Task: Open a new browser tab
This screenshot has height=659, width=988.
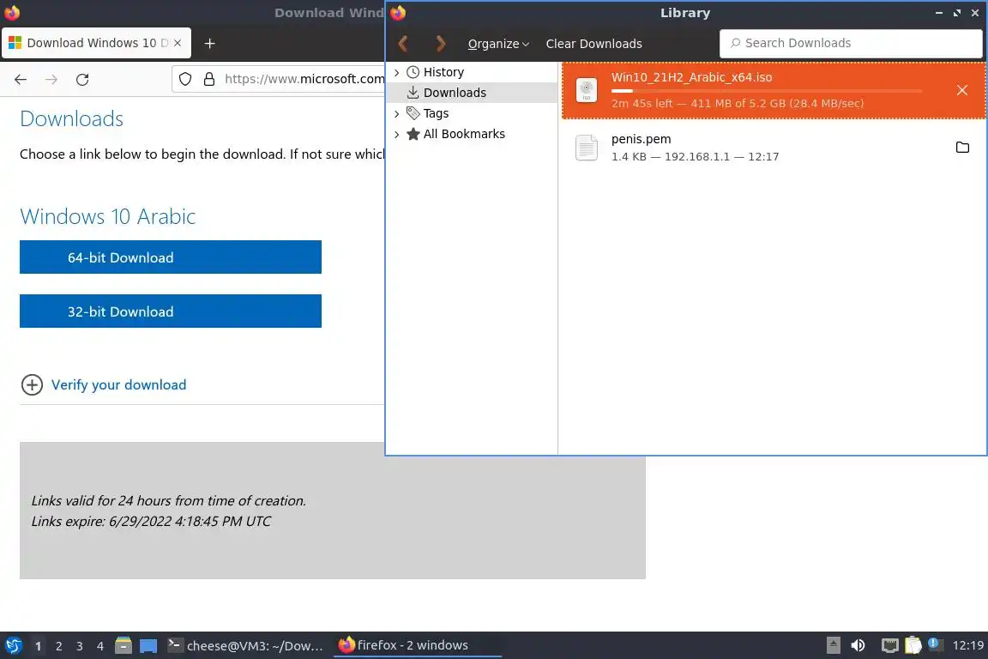Action: [210, 43]
